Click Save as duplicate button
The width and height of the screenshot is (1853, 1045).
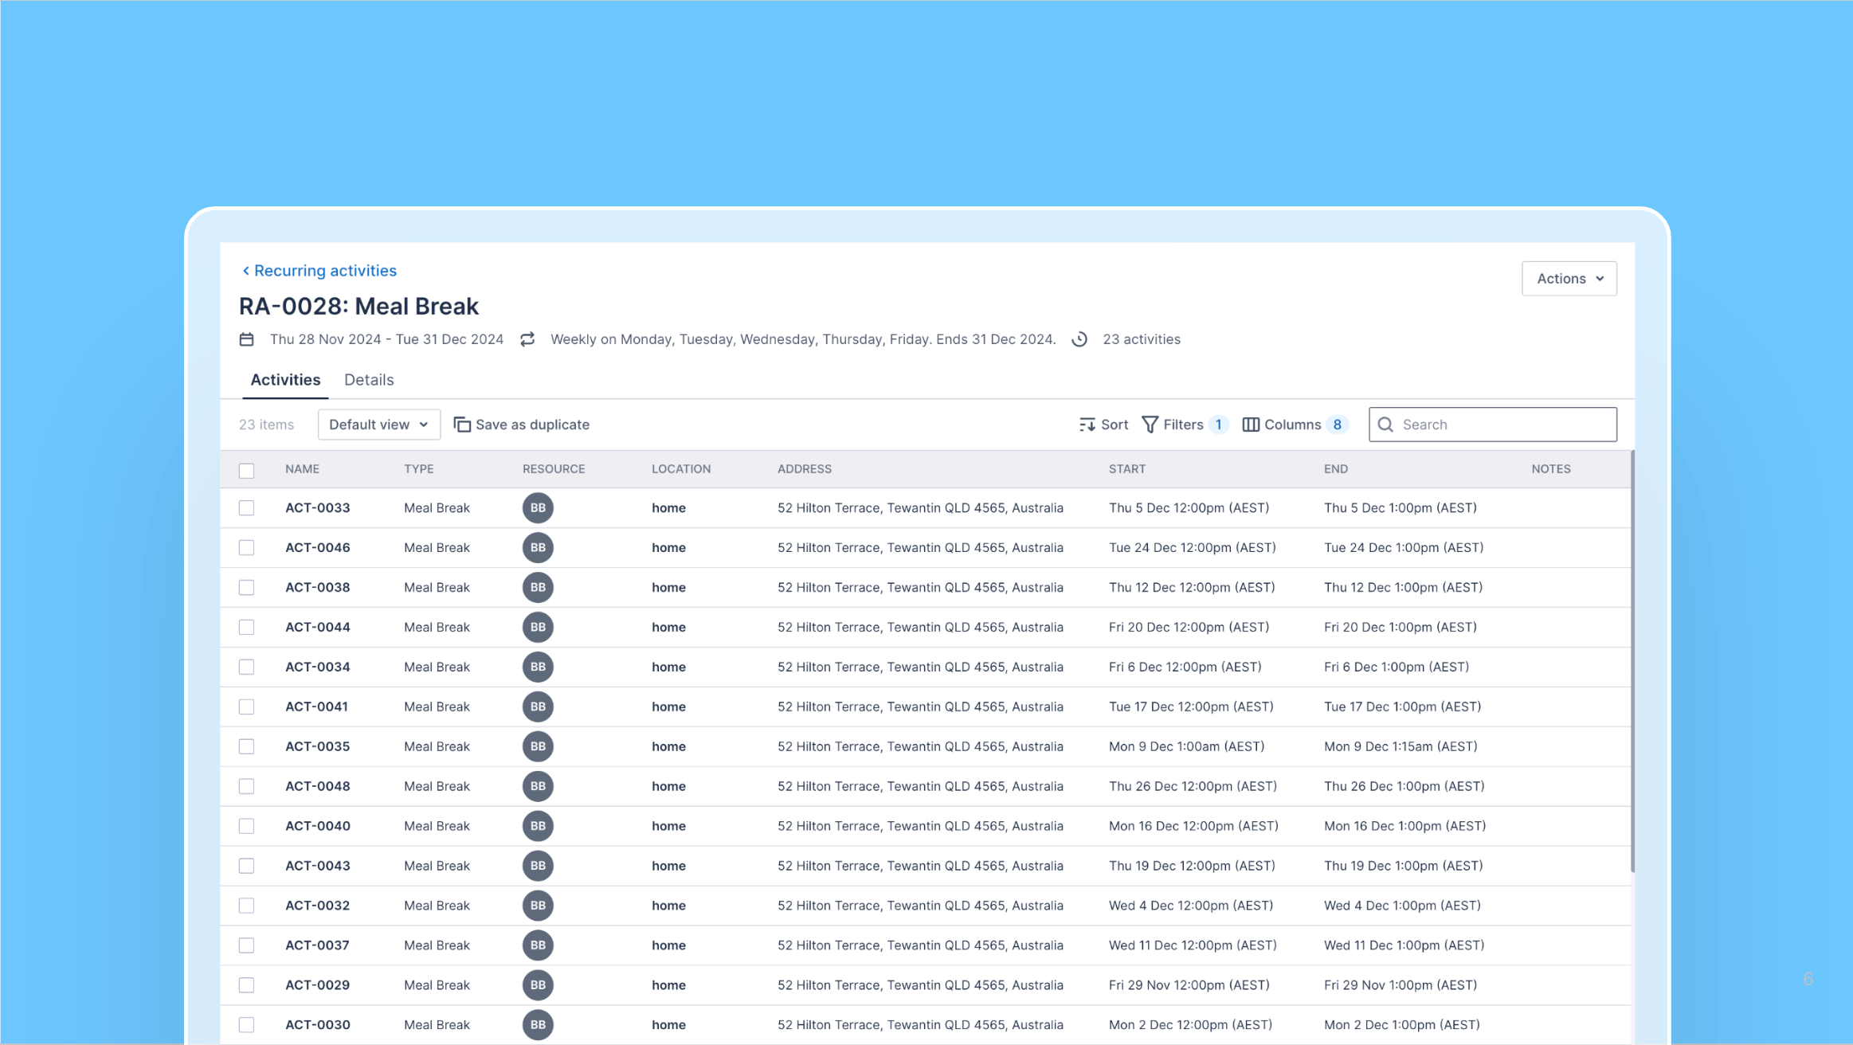522,425
